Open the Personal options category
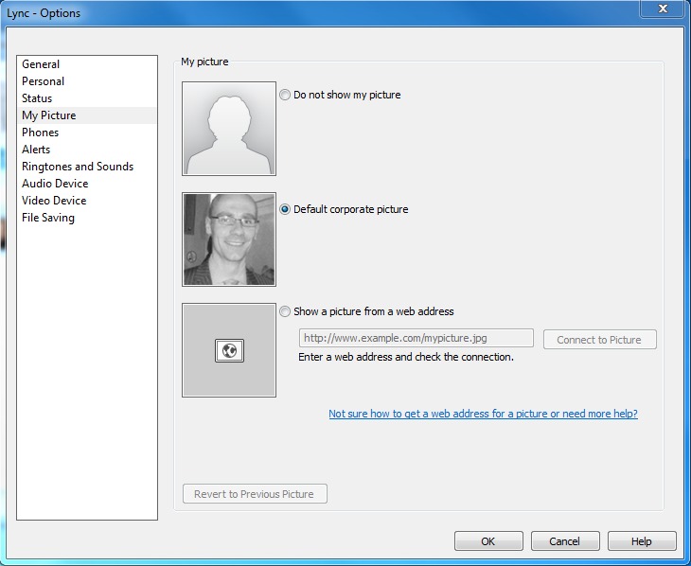 87,81
